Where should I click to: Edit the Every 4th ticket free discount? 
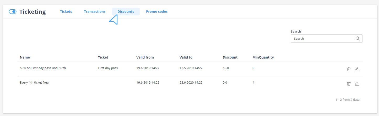357,84
